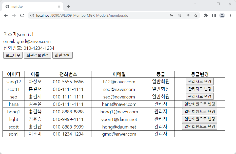This screenshot has width=236, height=154.
Task: Click the 이메일 column header
Action: click(119, 74)
